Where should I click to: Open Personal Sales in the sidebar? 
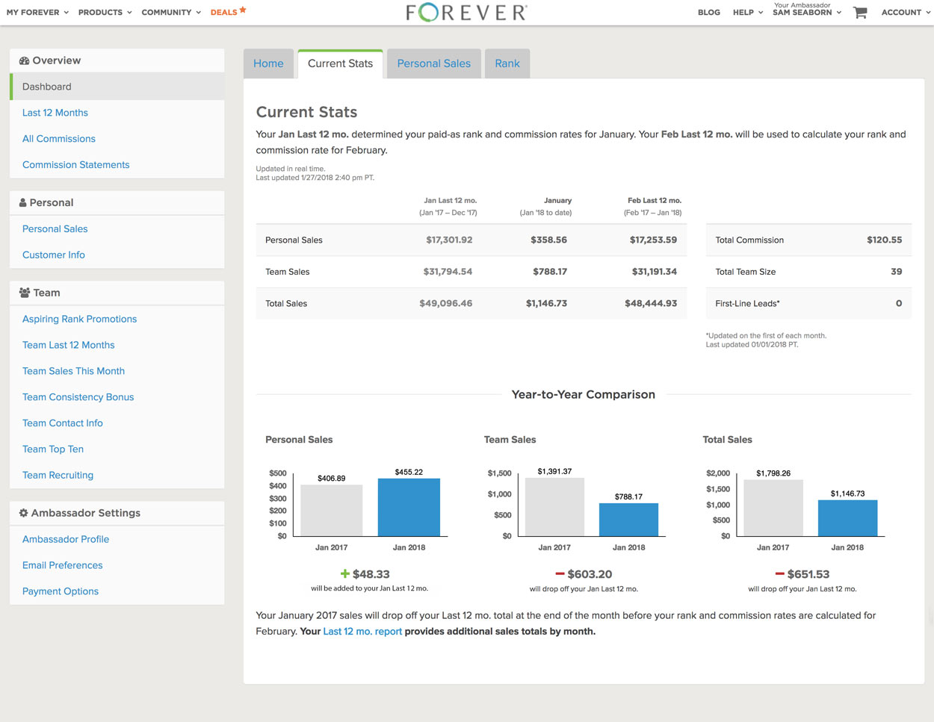click(55, 229)
